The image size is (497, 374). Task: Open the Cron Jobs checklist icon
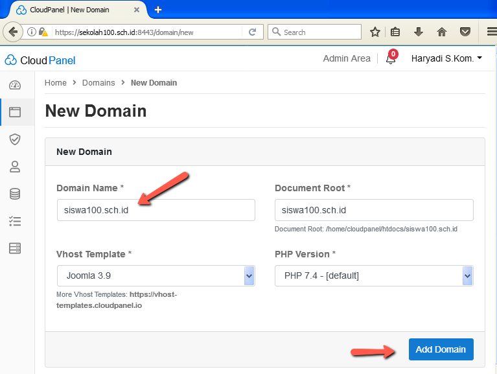pyautogui.click(x=14, y=221)
